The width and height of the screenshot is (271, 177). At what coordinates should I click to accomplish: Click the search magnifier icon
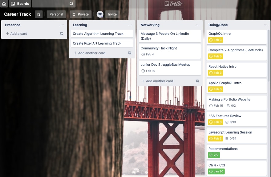[x=71, y=4]
